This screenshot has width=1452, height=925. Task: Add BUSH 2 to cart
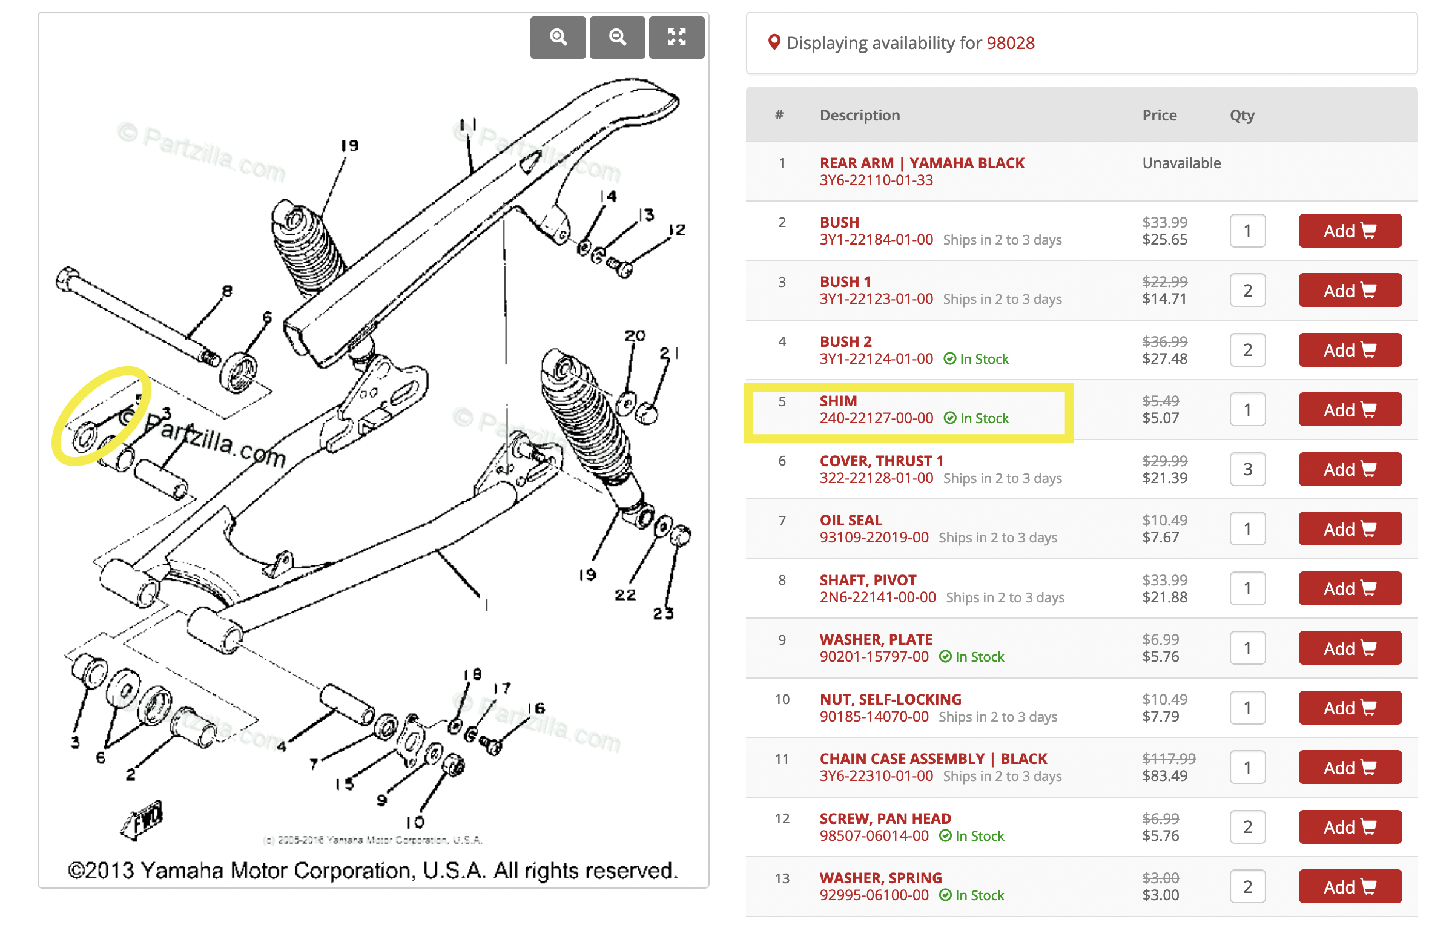[1350, 350]
